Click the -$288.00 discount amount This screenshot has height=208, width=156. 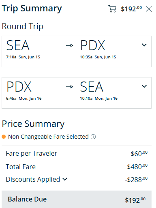[x=136, y=180]
